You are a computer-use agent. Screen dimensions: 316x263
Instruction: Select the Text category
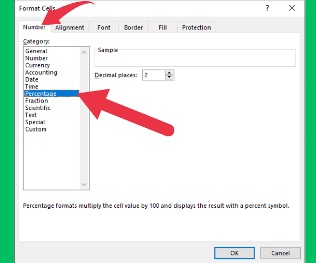tap(52, 115)
